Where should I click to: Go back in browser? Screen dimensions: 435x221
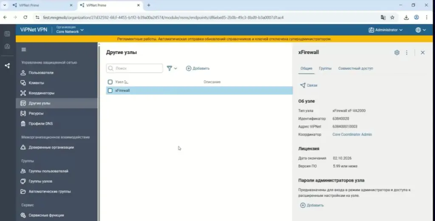point(5,17)
